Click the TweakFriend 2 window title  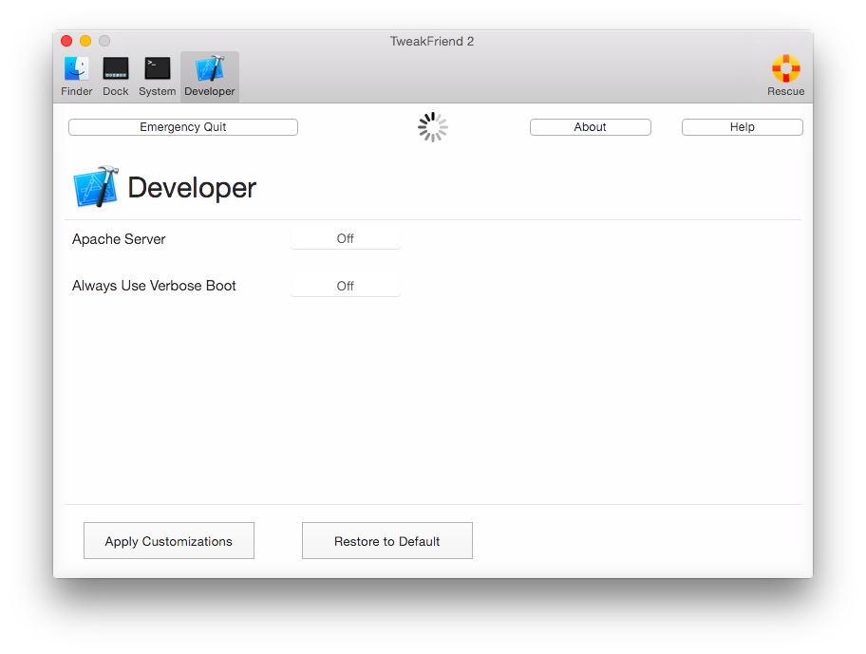432,42
